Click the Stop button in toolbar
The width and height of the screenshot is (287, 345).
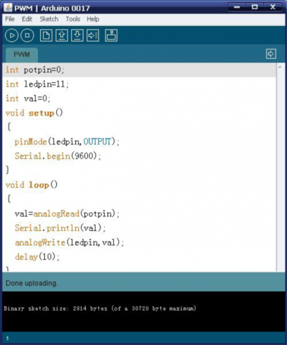coord(27,36)
